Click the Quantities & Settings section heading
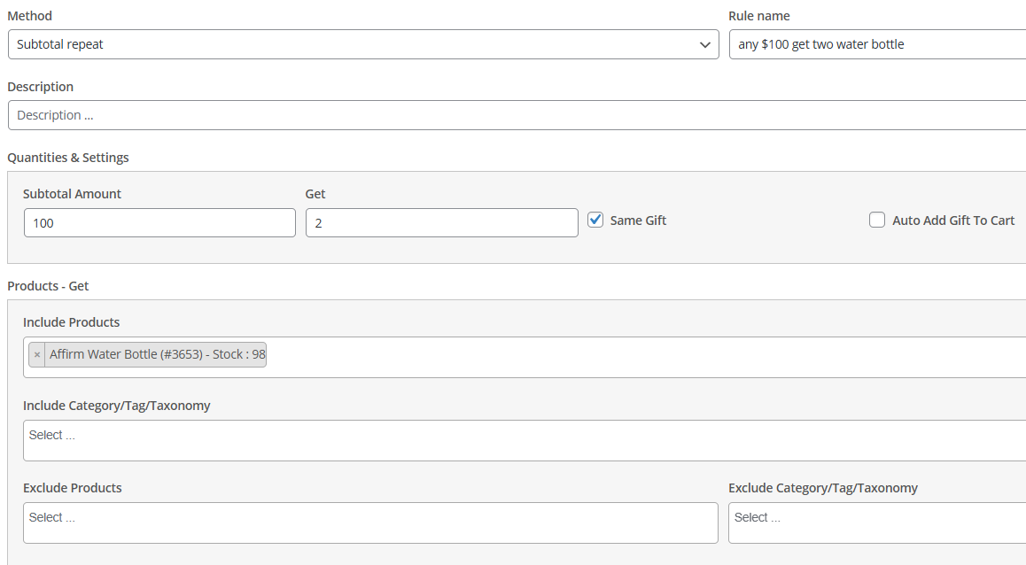 68,158
